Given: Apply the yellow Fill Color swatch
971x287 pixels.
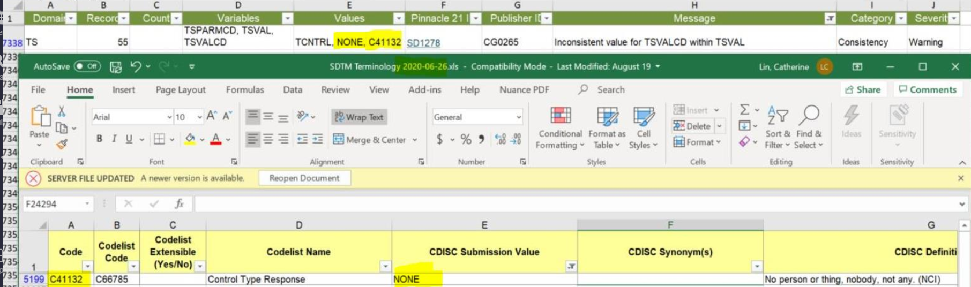Looking at the screenshot, I should pyautogui.click(x=190, y=139).
